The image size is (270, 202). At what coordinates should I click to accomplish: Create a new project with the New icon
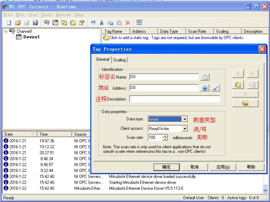[x=9, y=23]
